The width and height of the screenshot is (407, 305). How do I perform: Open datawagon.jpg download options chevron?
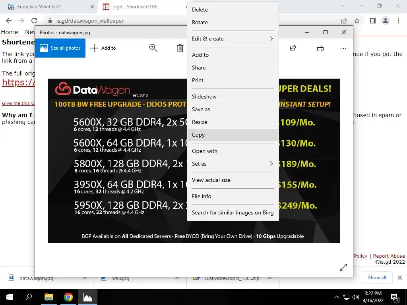85,278
